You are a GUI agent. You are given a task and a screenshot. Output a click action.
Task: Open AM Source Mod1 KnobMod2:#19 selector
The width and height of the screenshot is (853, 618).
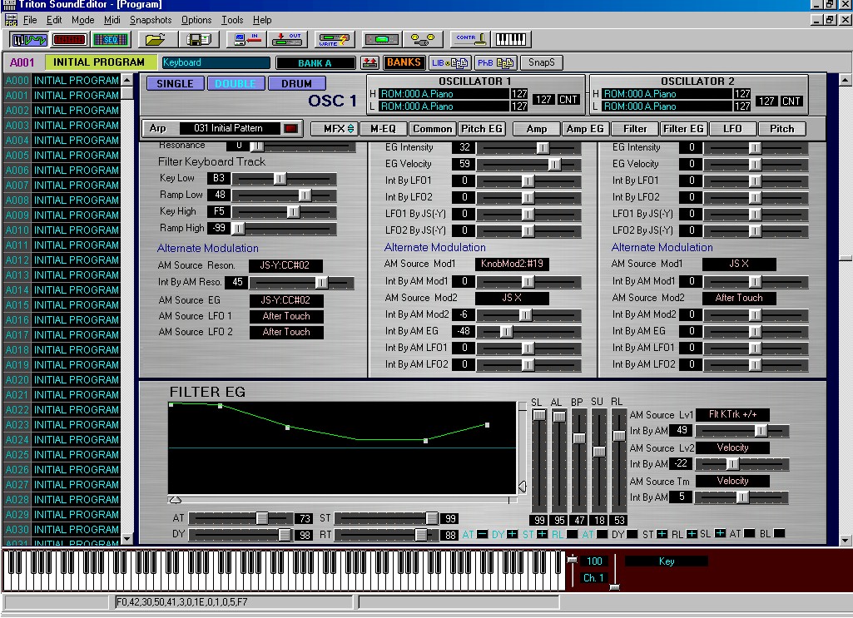pos(512,265)
